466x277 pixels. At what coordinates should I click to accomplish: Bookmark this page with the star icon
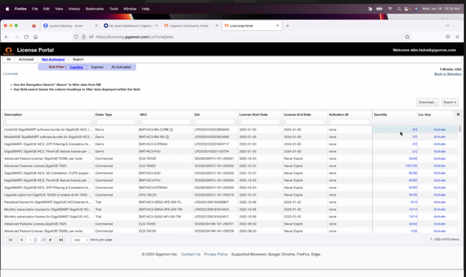(x=407, y=37)
